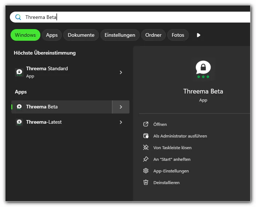The height and width of the screenshot is (207, 256).
Task: Expand Threema Beta result chevron
Action: click(x=121, y=107)
